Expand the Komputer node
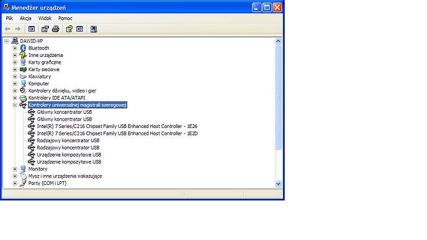Viewport: 427px width, 240px height. (15, 84)
